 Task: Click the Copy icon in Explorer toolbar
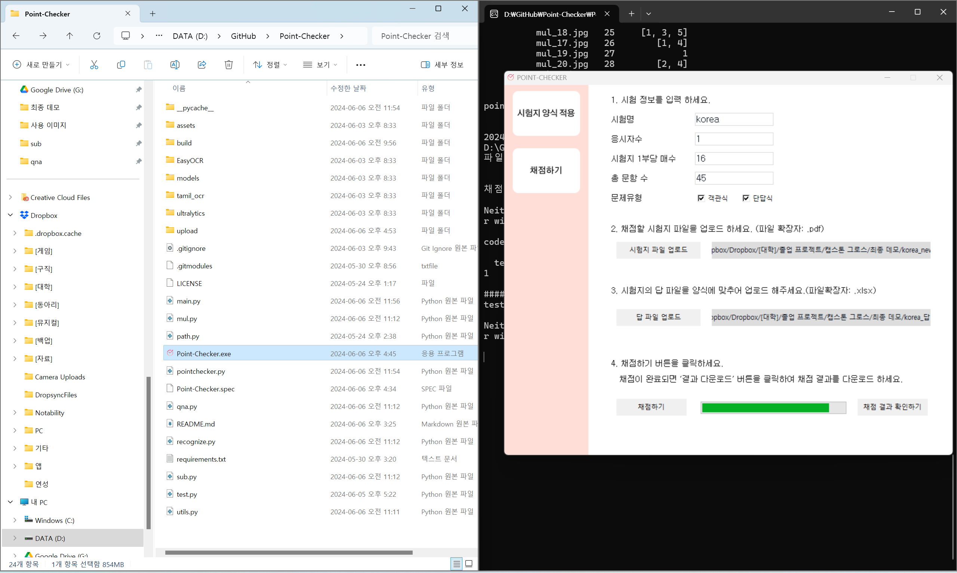click(121, 65)
